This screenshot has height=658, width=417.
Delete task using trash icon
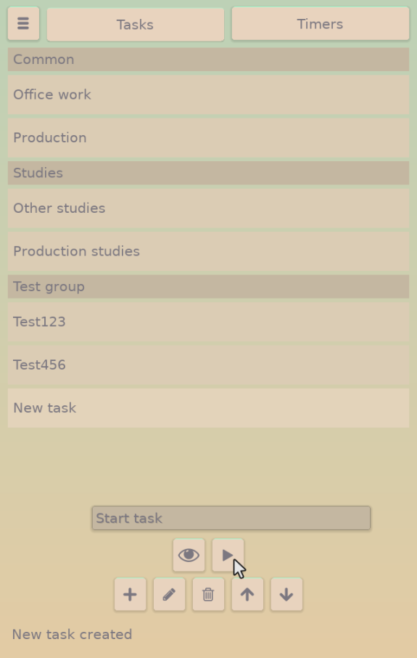coord(208,594)
